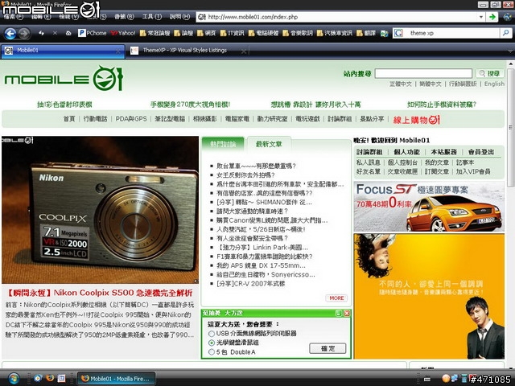
Task: Select USB 介面無線網路列印伺服器 option
Action: coord(212,334)
